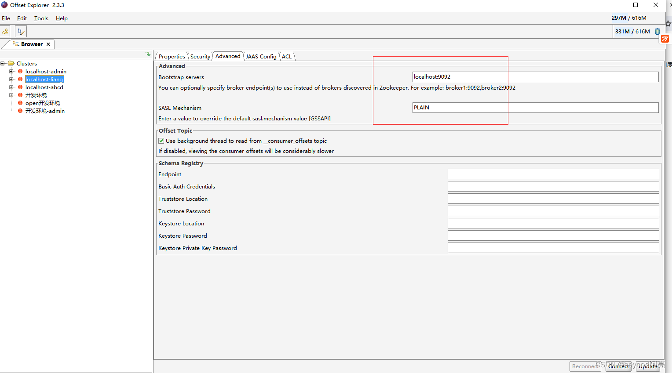This screenshot has width=672, height=373.
Task: Click the add new connection toolbar icon
Action: click(x=5, y=32)
